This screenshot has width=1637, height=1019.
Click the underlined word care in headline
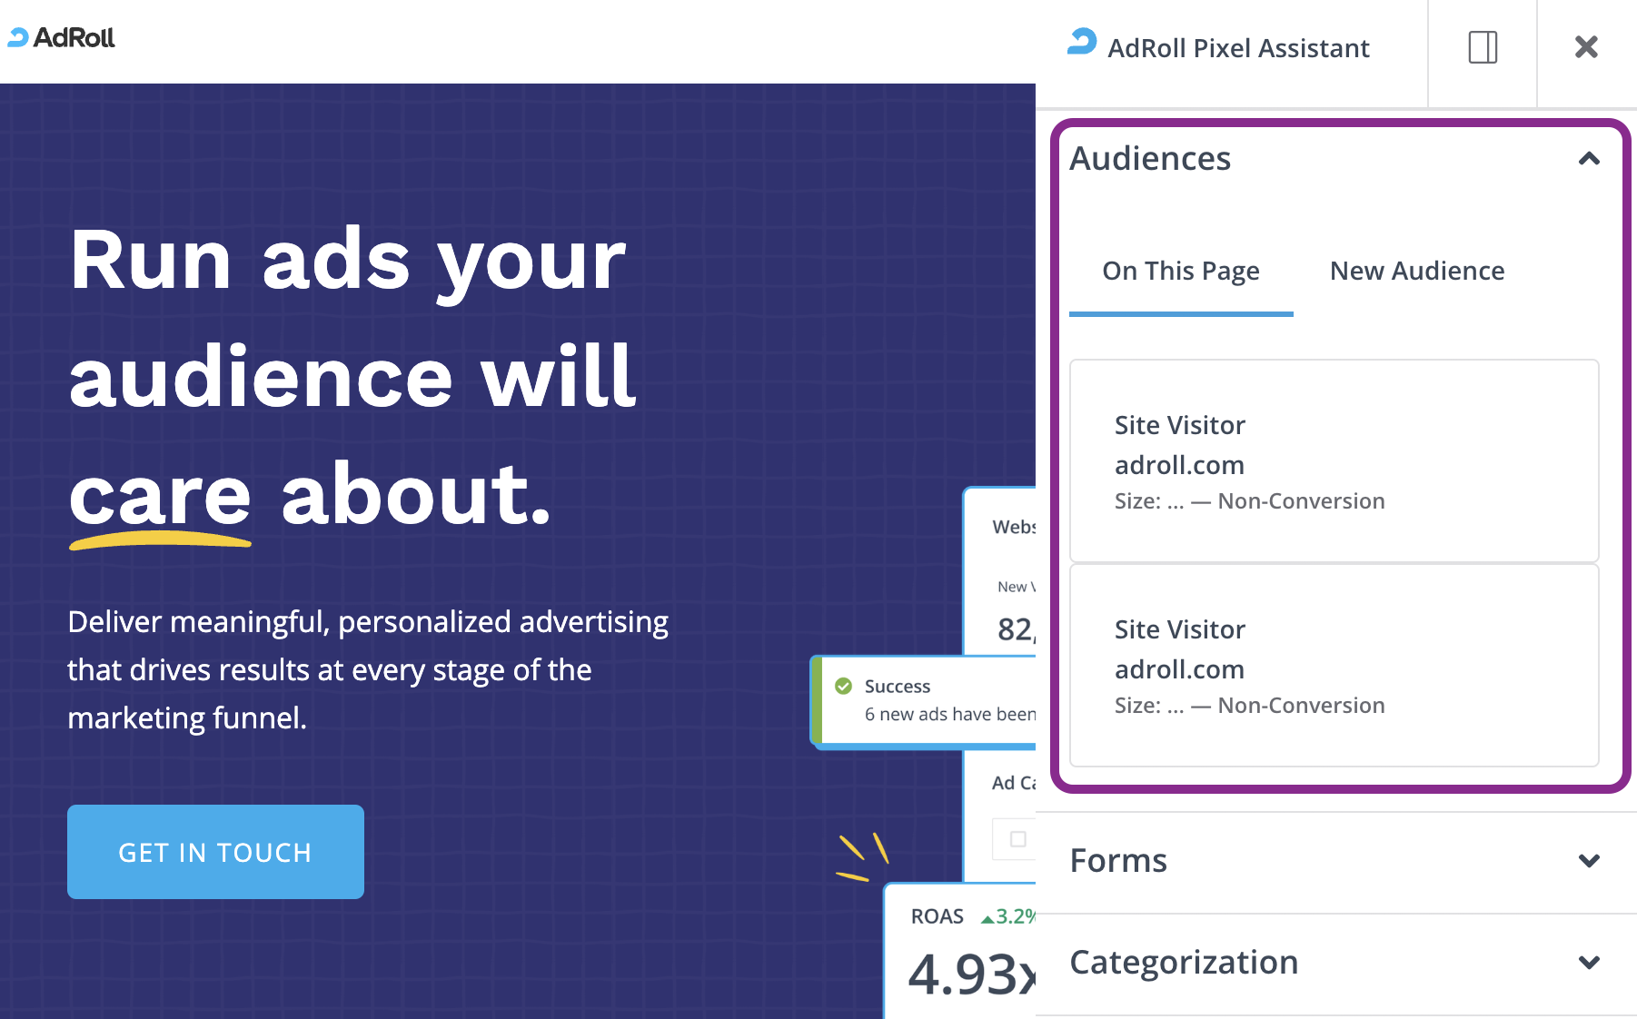tap(160, 496)
